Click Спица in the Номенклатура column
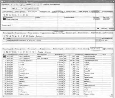Viewport: 115px width, 98px height. pyautogui.click(x=21, y=90)
